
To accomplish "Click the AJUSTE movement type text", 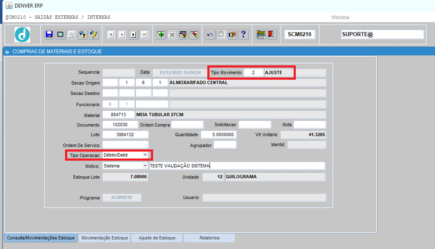I will click(274, 73).
